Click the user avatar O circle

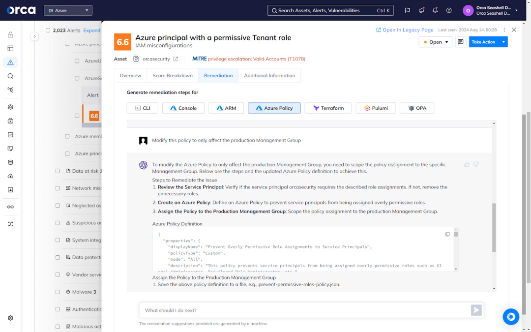click(468, 10)
